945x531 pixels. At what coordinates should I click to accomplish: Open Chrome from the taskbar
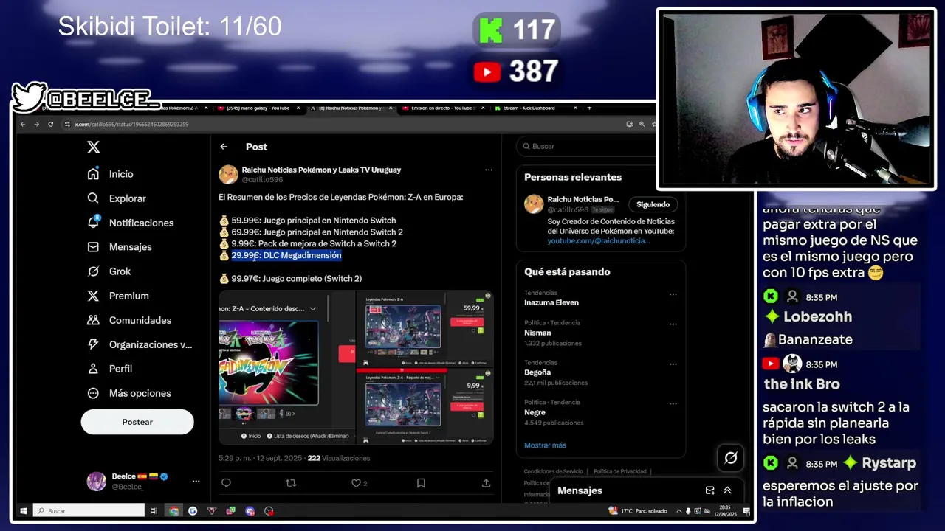point(173,510)
